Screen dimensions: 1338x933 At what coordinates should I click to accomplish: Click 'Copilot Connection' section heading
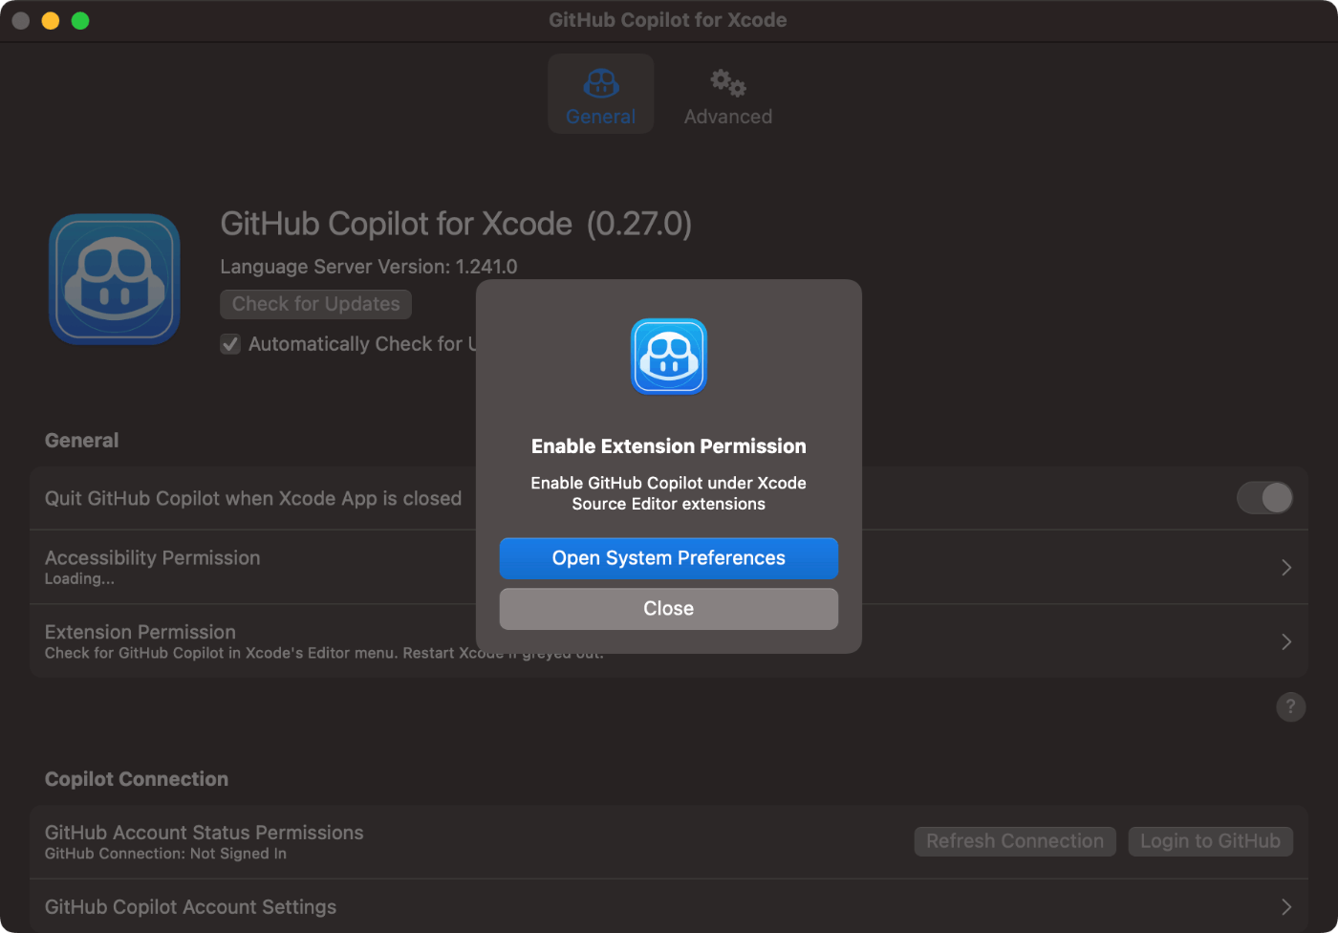[x=137, y=779]
